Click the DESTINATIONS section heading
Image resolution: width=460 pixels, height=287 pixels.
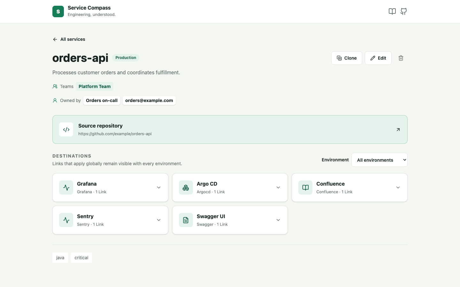point(72,156)
